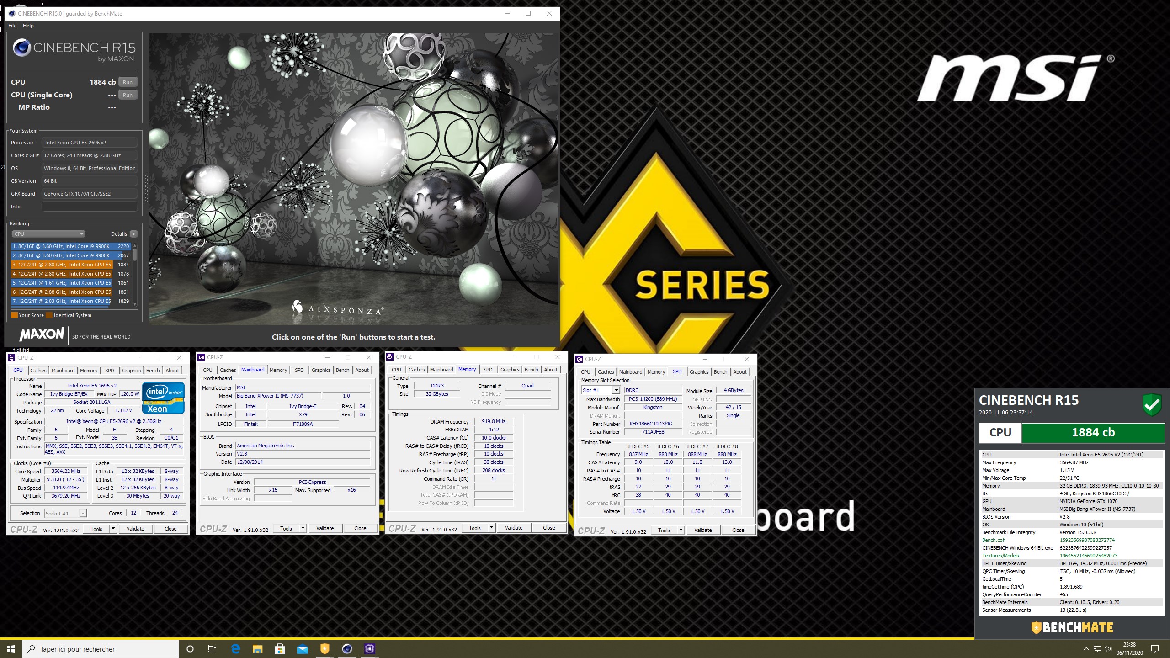
Task: Open the File menu in Cinebench
Action: (x=12, y=26)
